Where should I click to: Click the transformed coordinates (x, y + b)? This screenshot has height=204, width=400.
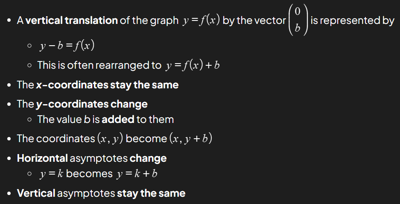(x=191, y=139)
